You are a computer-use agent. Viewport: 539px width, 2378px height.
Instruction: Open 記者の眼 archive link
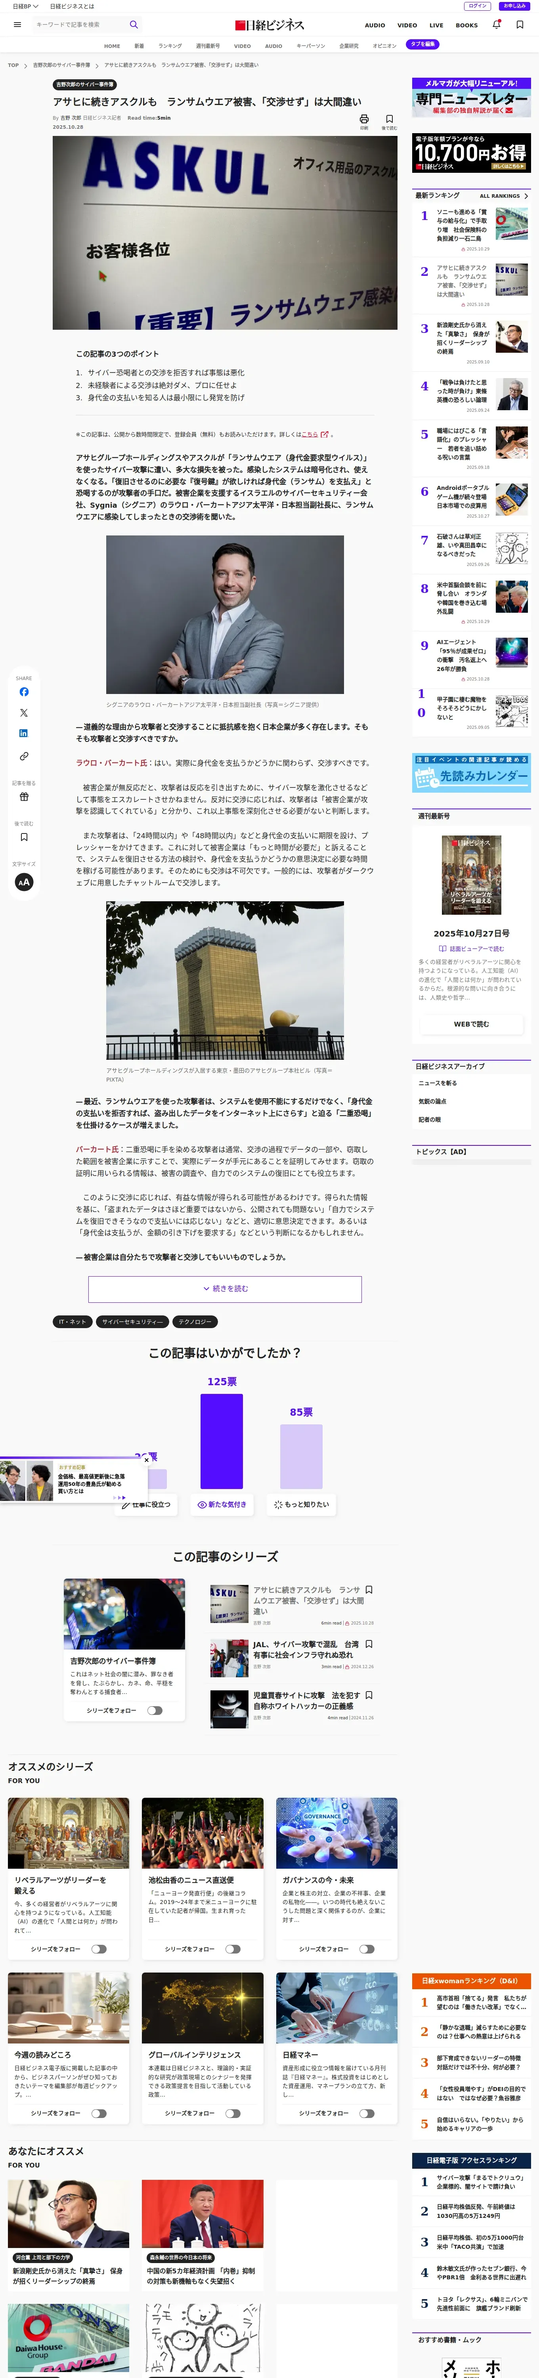(430, 1120)
